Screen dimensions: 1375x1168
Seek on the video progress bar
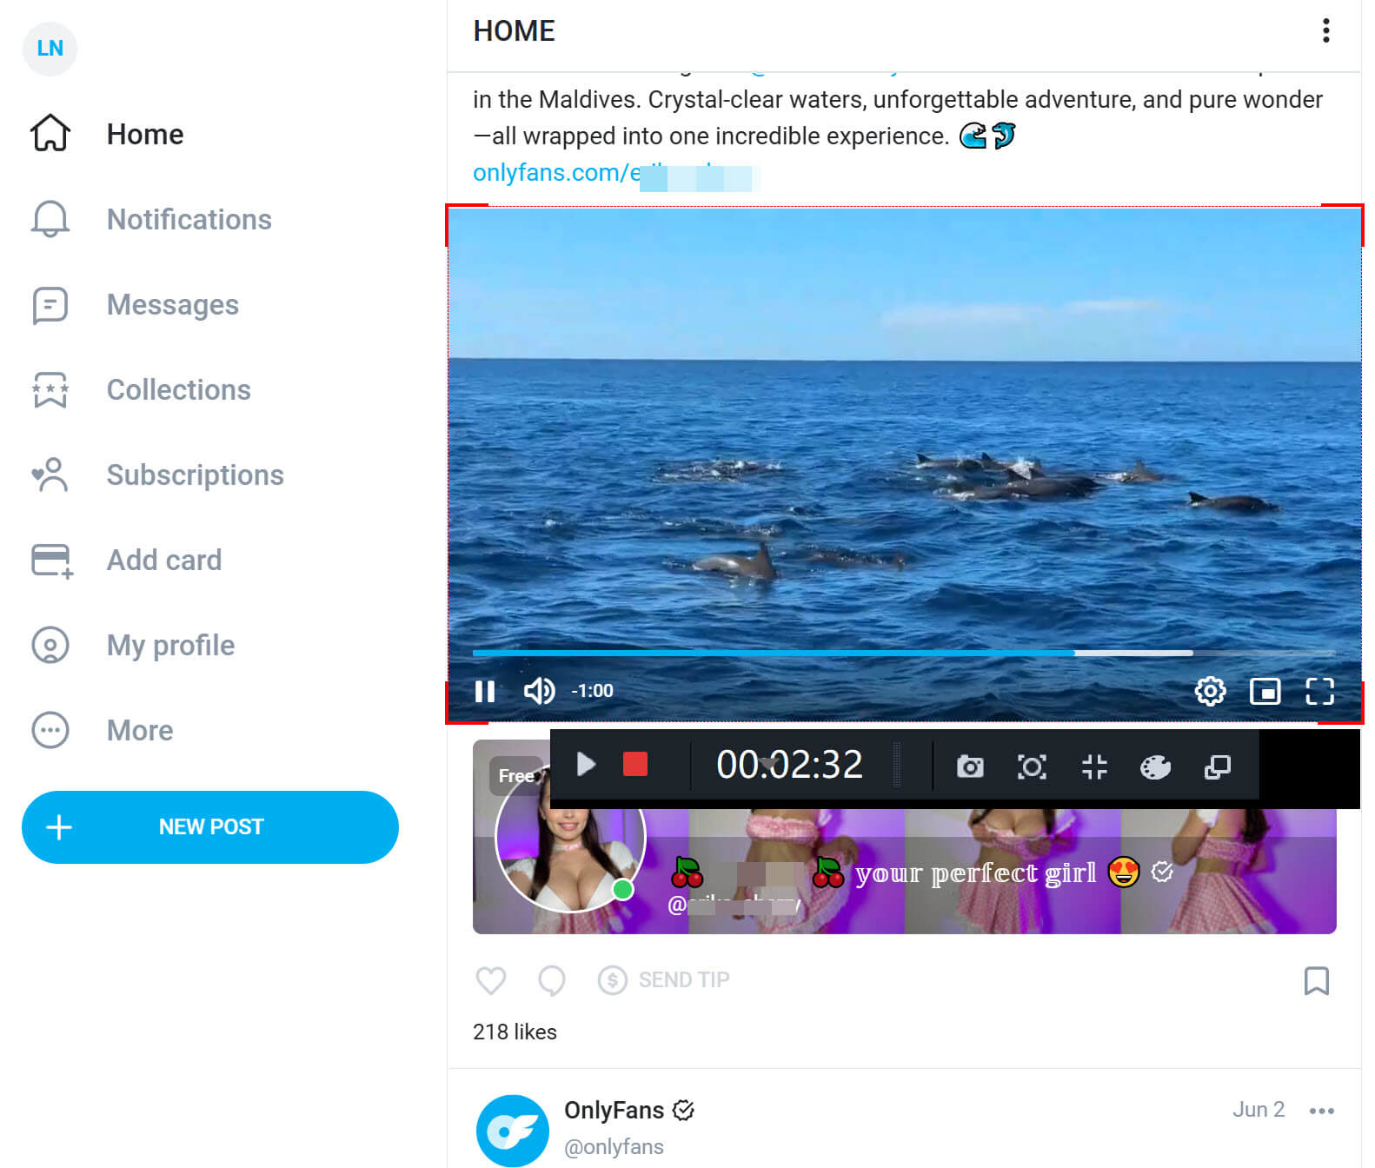click(x=904, y=653)
